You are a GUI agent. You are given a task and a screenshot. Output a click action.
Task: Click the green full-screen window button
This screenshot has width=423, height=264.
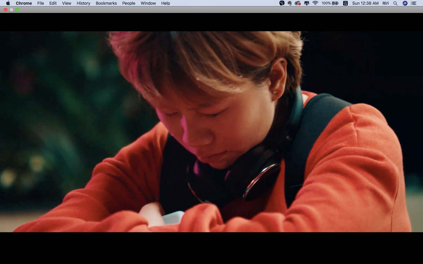17,10
